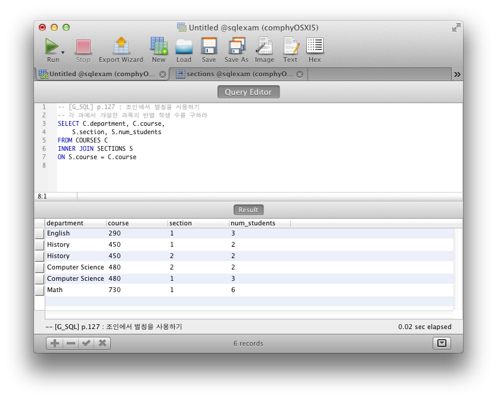Click the INNER JOIN SECTIONS S line

95,148
